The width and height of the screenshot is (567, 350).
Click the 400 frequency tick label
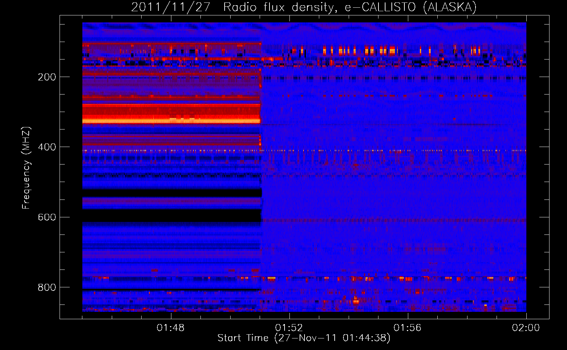pos(47,147)
